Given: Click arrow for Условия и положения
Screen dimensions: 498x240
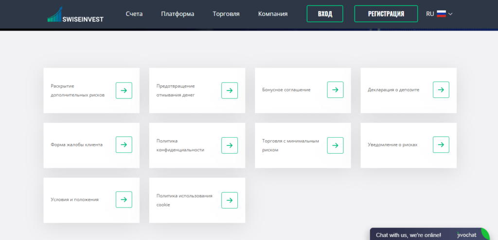Looking at the screenshot, I should (x=124, y=199).
